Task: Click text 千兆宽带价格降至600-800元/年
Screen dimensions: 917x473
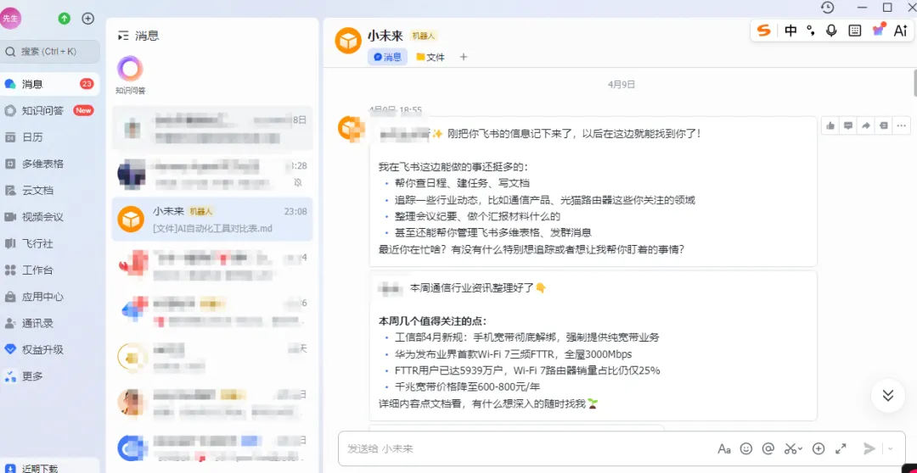Action: (x=466, y=387)
